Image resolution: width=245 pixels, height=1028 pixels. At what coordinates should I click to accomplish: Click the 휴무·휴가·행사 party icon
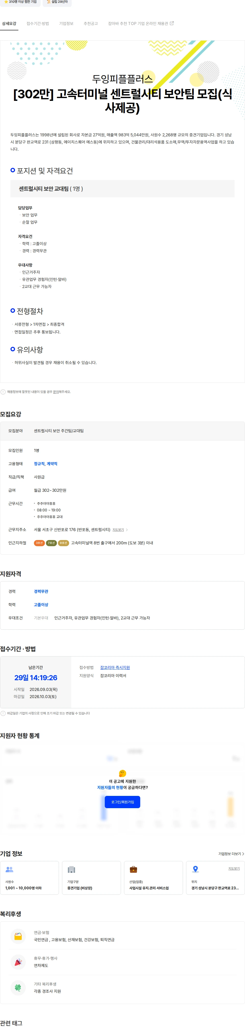pos(18,962)
